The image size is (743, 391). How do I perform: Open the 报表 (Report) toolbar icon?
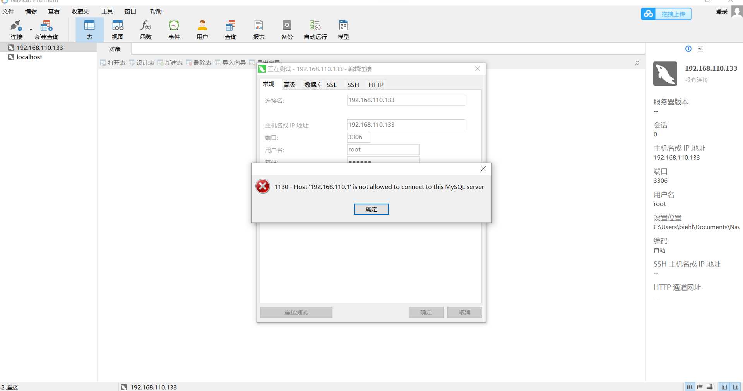(x=259, y=30)
